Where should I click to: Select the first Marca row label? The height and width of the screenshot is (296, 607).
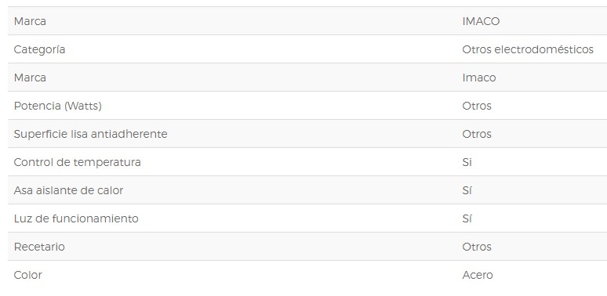[x=30, y=21]
